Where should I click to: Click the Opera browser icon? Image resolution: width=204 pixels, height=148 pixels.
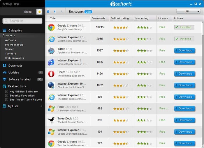pos(51,74)
